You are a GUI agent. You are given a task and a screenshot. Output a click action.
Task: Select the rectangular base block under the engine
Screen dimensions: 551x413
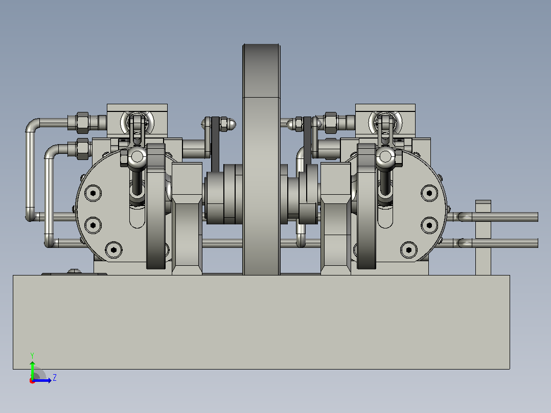261,322
